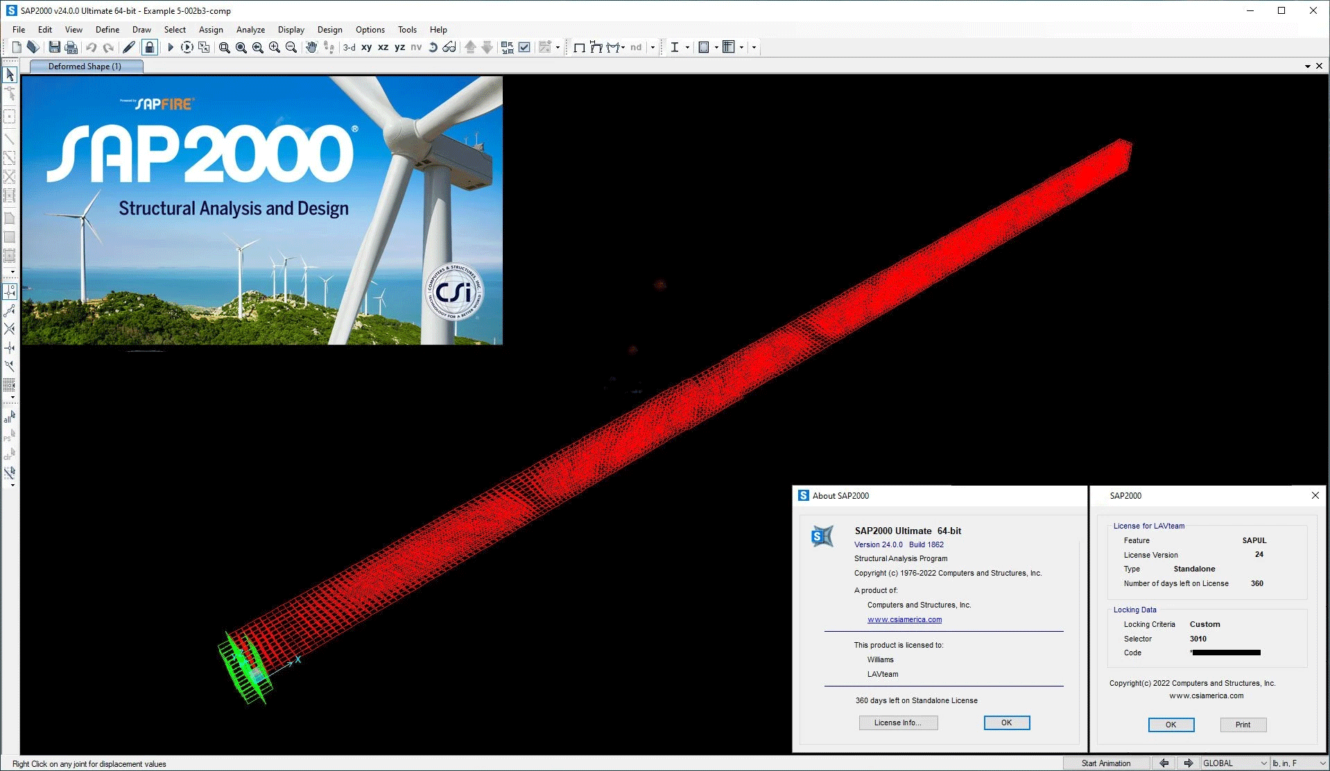Open the lb, in, F units dropdown
1330x771 pixels.
[1298, 763]
